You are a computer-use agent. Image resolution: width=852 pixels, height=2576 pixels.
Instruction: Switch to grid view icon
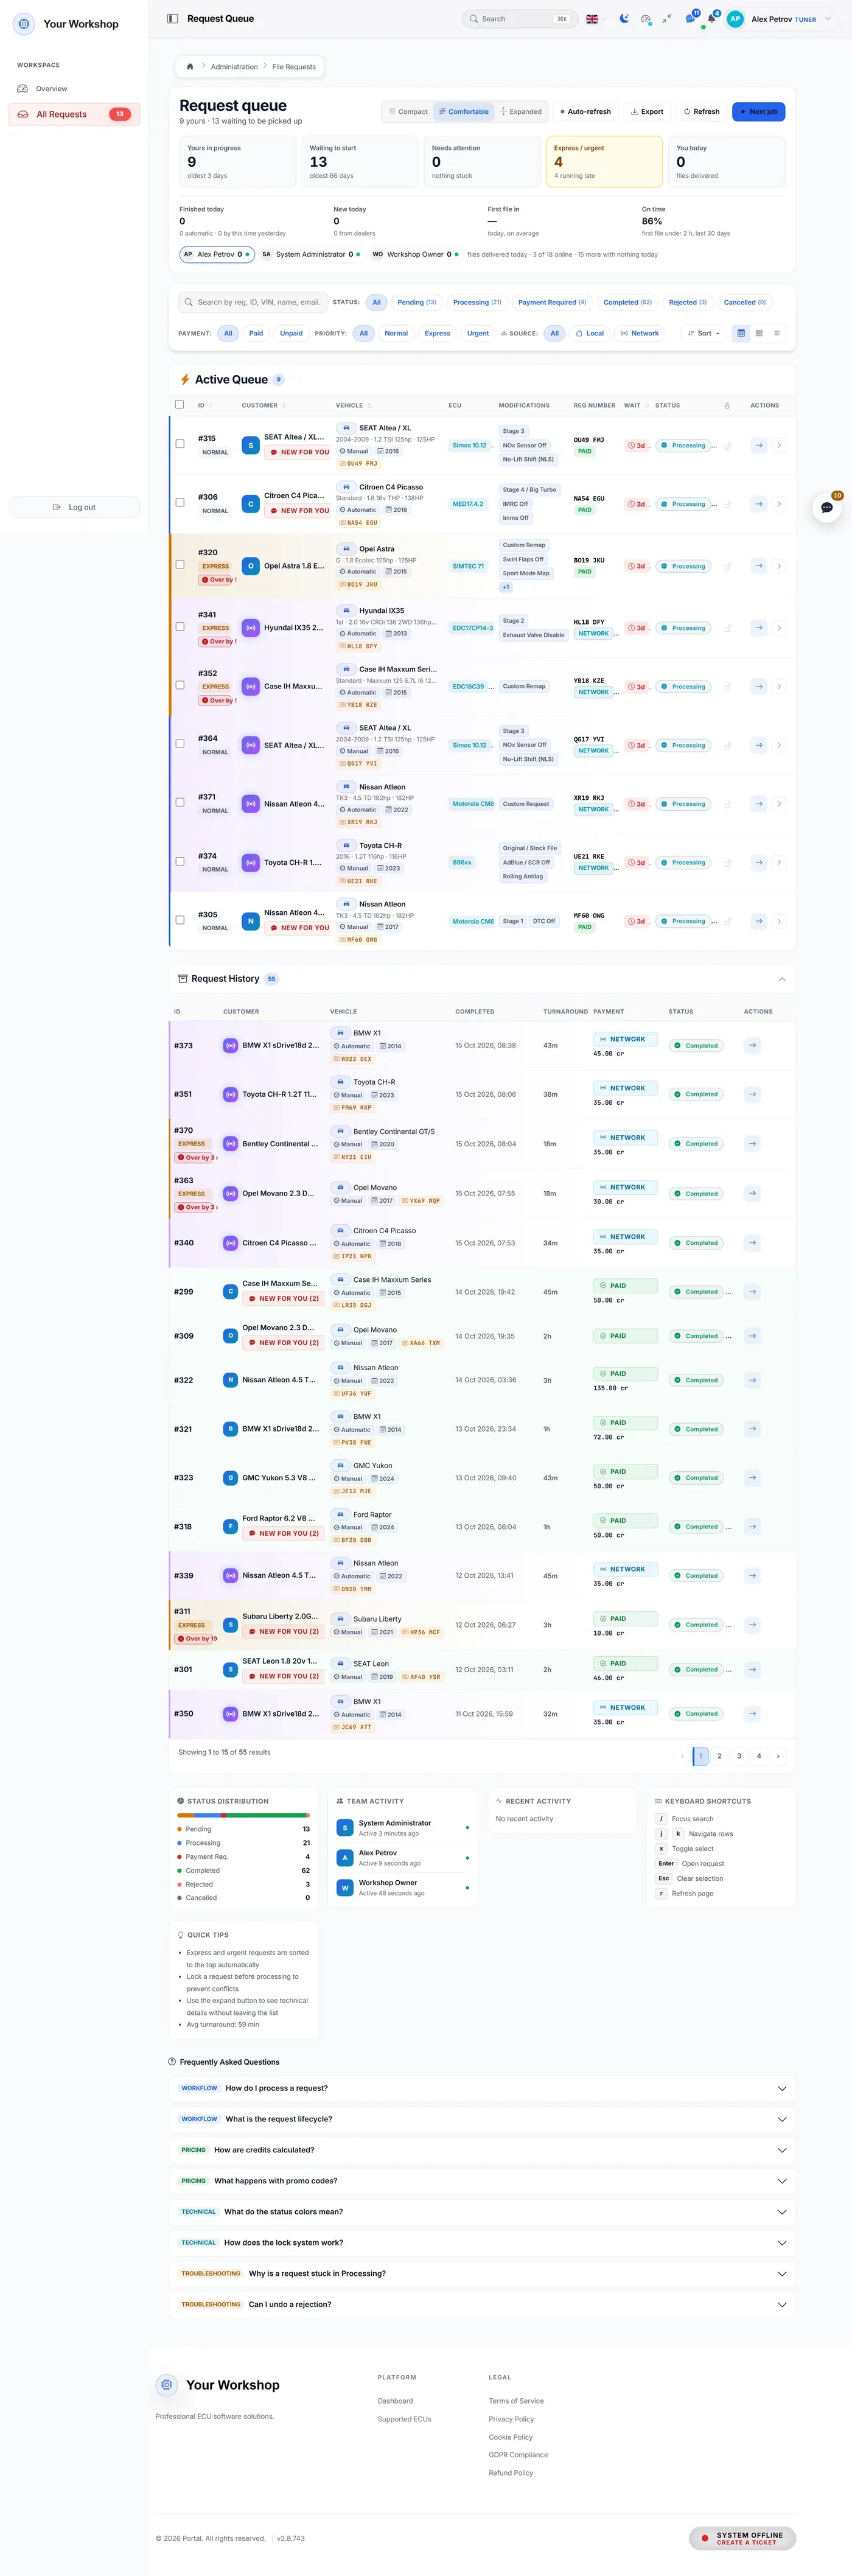(759, 333)
